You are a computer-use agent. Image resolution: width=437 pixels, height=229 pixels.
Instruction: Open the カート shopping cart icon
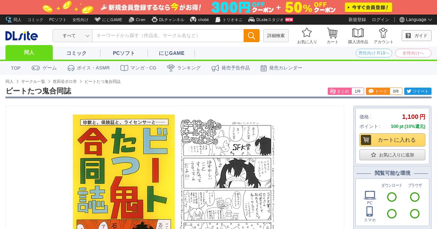pyautogui.click(x=332, y=36)
